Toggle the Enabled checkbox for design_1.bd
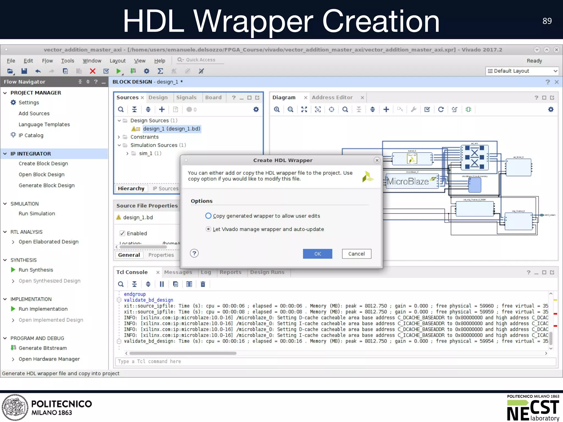 (x=122, y=233)
